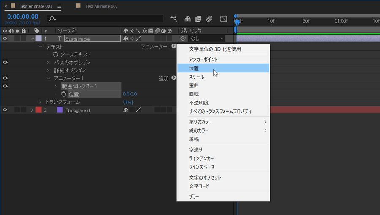Toggle the eye for アニメーター 1

(5, 78)
